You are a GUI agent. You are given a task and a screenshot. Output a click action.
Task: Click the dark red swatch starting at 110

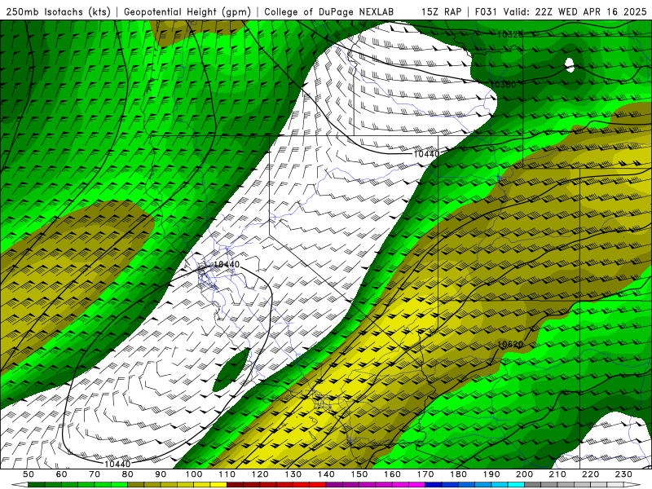[236, 485]
